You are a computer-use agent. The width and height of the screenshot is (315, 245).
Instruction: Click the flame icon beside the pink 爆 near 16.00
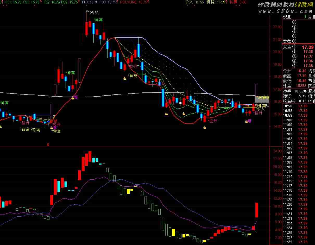pyautogui.click(x=73, y=98)
